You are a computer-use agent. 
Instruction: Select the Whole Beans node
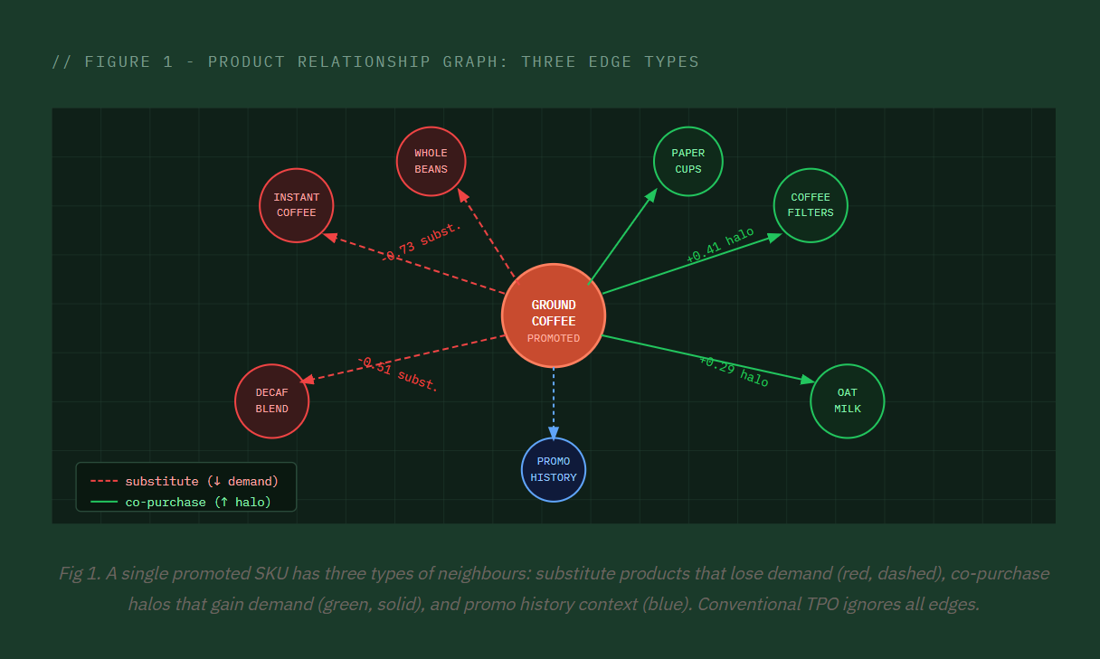tap(431, 161)
